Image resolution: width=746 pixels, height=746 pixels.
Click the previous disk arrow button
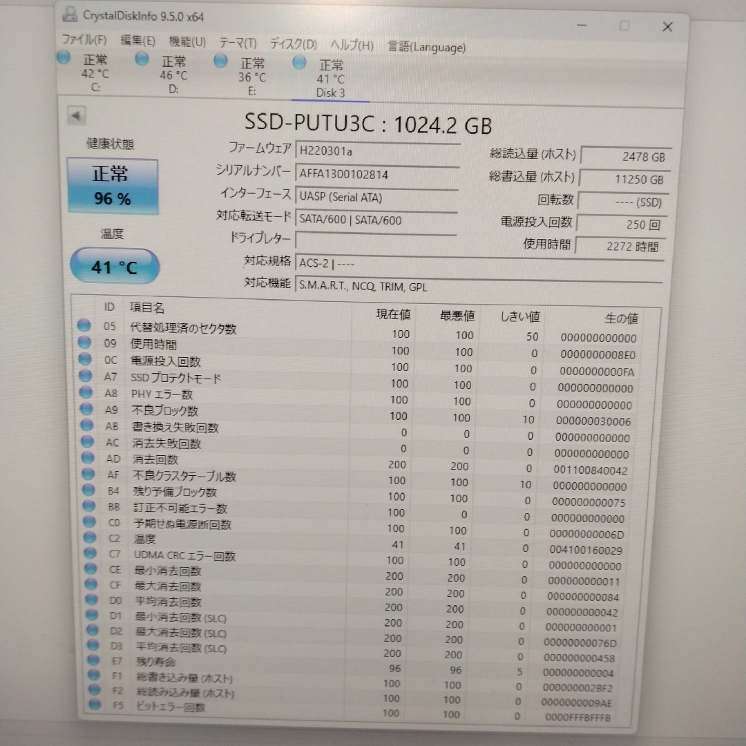click(x=76, y=115)
